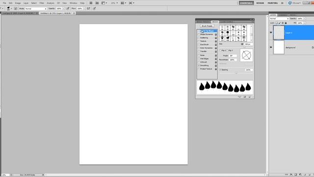Open the Window menu

pos(73,3)
